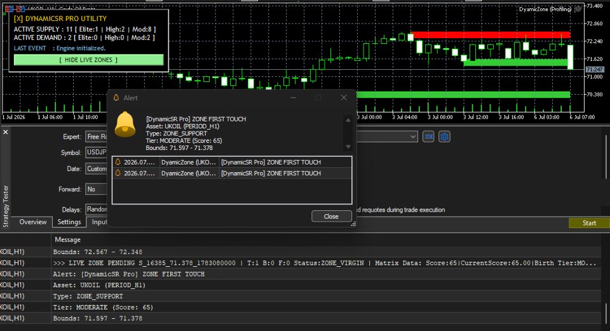Screen dimensions: 610x331
Task: Close the DynamicSR Pro Utility panel via [X]
Action: tap(18, 18)
